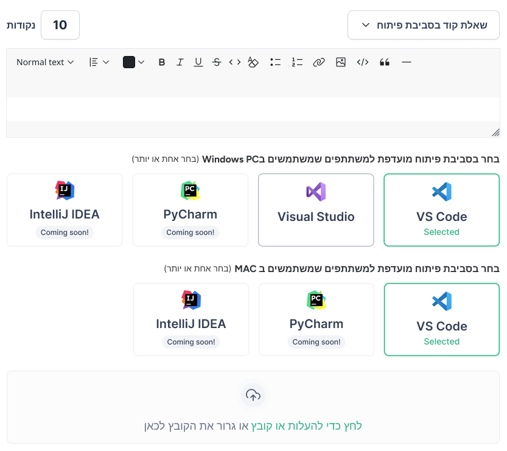The height and width of the screenshot is (451, 507).
Task: Click the נקודות points label
Action: click(21, 25)
